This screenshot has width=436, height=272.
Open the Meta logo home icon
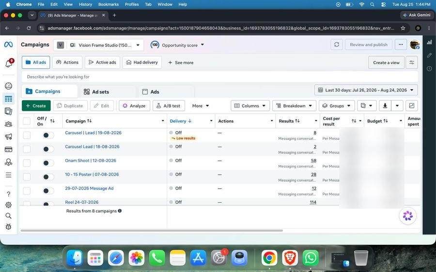pyautogui.click(x=8, y=45)
